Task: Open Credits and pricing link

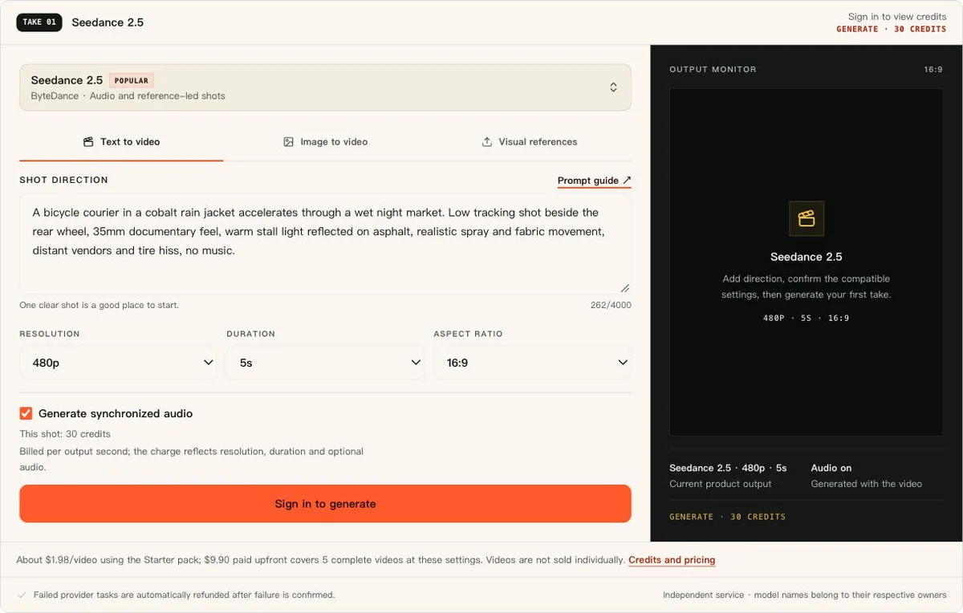Action: 672,560
